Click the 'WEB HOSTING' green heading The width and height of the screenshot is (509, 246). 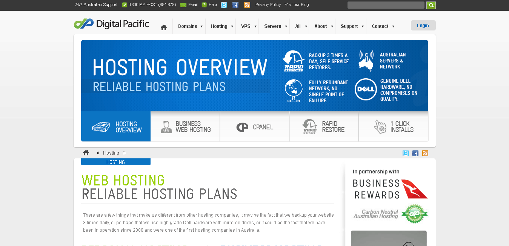pyautogui.click(x=123, y=181)
